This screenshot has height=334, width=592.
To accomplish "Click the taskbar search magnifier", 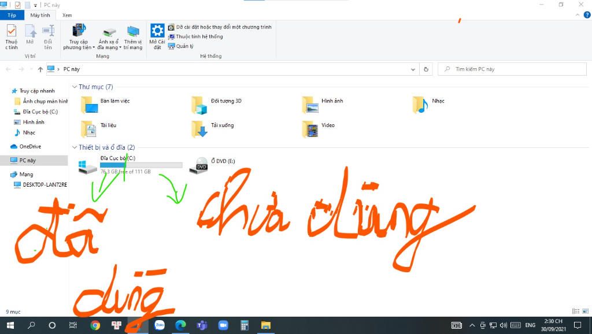I will [32, 325].
